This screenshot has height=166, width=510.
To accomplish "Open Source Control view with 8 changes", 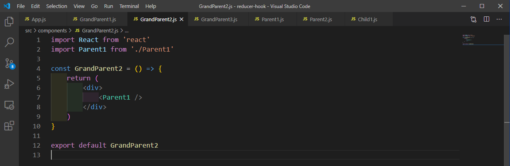I will click(x=9, y=63).
